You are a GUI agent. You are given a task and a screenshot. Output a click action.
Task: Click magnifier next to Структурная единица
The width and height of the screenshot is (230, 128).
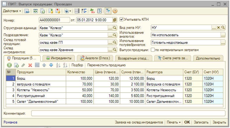(x=115, y=28)
